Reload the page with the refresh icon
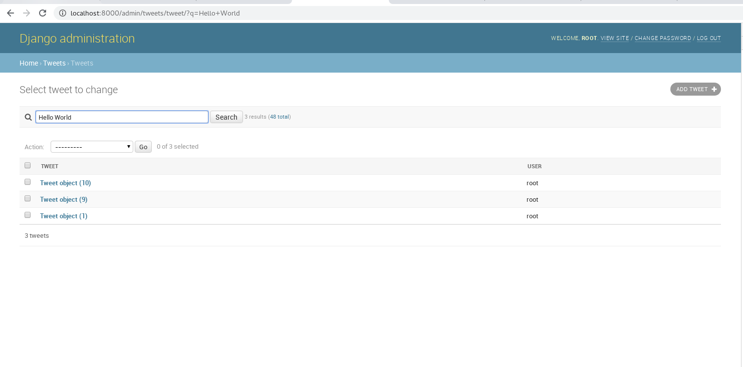The width and height of the screenshot is (743, 367). pos(43,13)
